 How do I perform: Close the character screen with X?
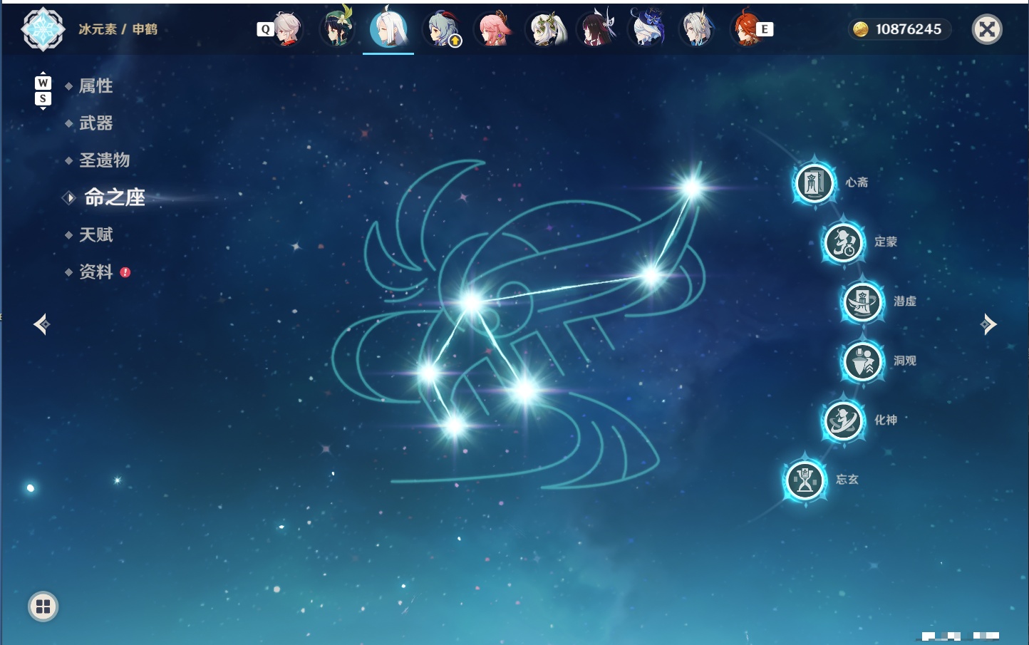tap(987, 29)
